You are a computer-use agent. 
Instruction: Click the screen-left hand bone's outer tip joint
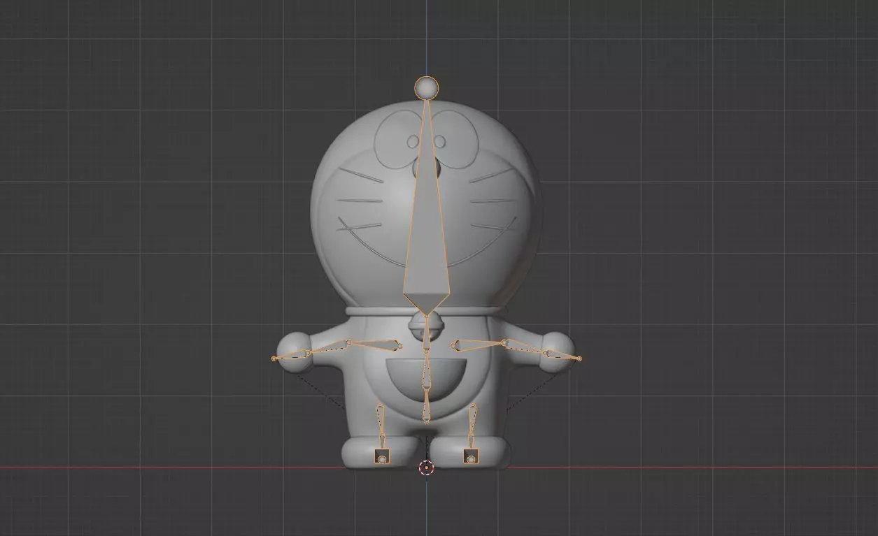click(x=274, y=358)
